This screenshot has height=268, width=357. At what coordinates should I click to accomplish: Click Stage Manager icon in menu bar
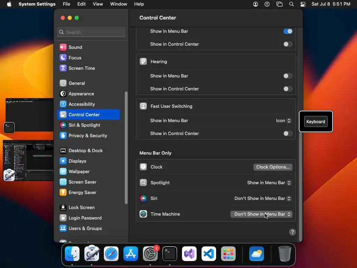click(x=279, y=4)
